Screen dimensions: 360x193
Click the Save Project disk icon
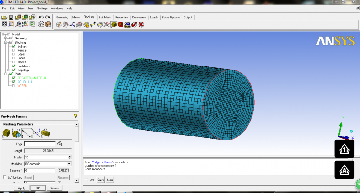(x=12, y=17)
